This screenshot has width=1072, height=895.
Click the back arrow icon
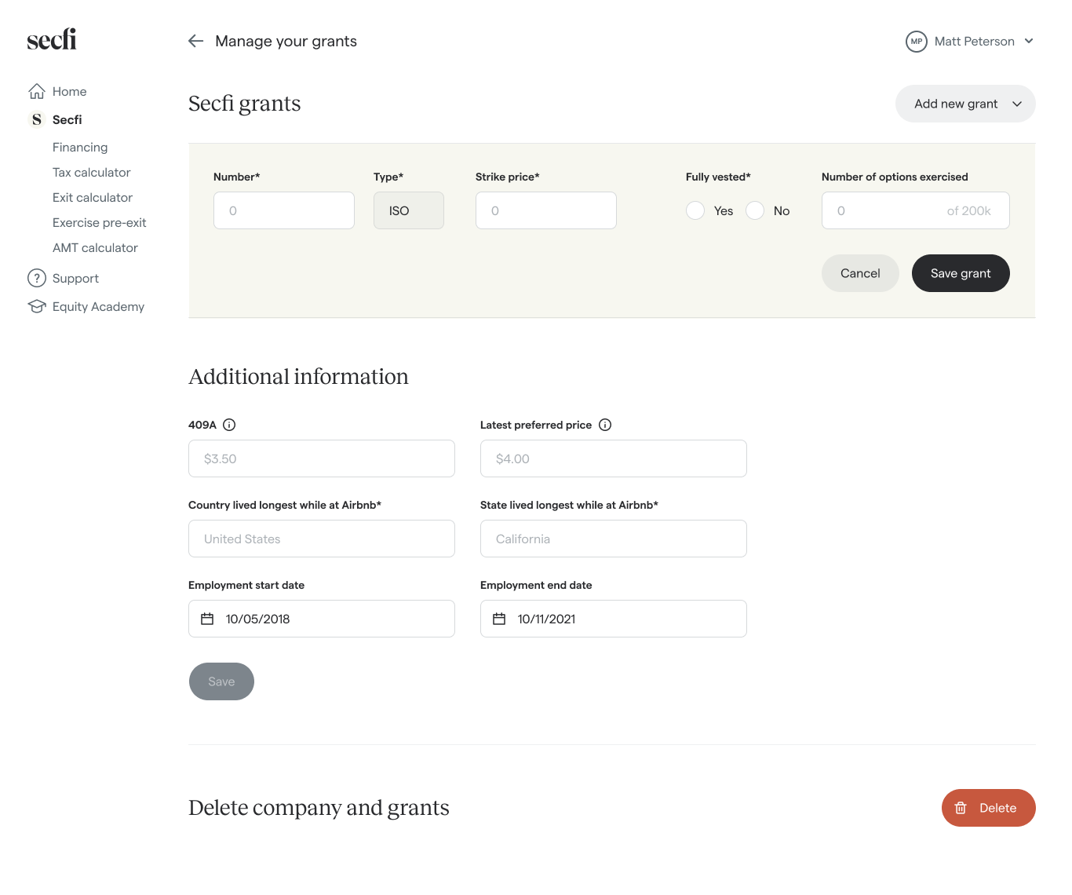196,41
